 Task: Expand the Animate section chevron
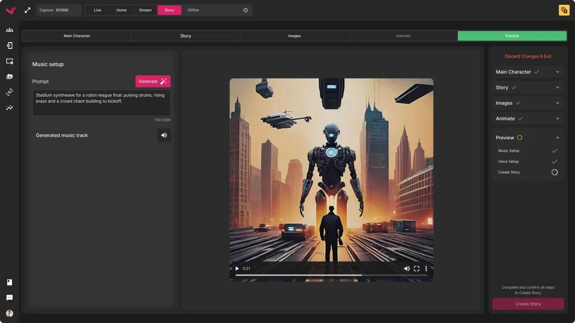pyautogui.click(x=558, y=119)
